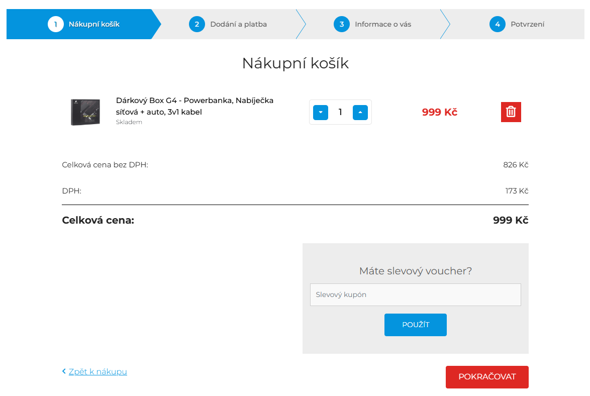
Task: Open the Dárkový Box G4 product thumbnail
Action: 85,112
